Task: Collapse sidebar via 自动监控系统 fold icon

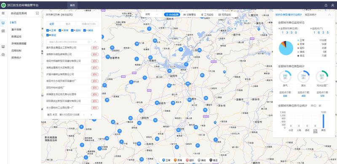Action: (37, 13)
